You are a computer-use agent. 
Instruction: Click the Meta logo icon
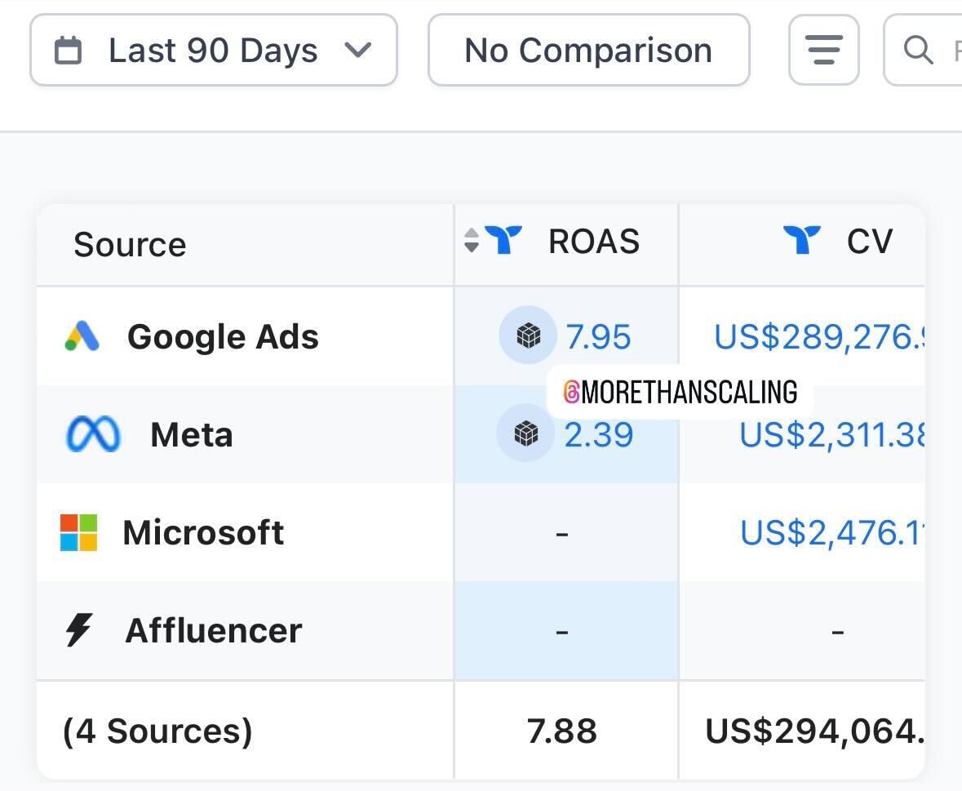pyautogui.click(x=92, y=435)
